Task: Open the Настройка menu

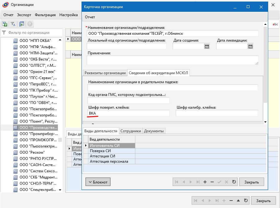Action: (x=68, y=15)
